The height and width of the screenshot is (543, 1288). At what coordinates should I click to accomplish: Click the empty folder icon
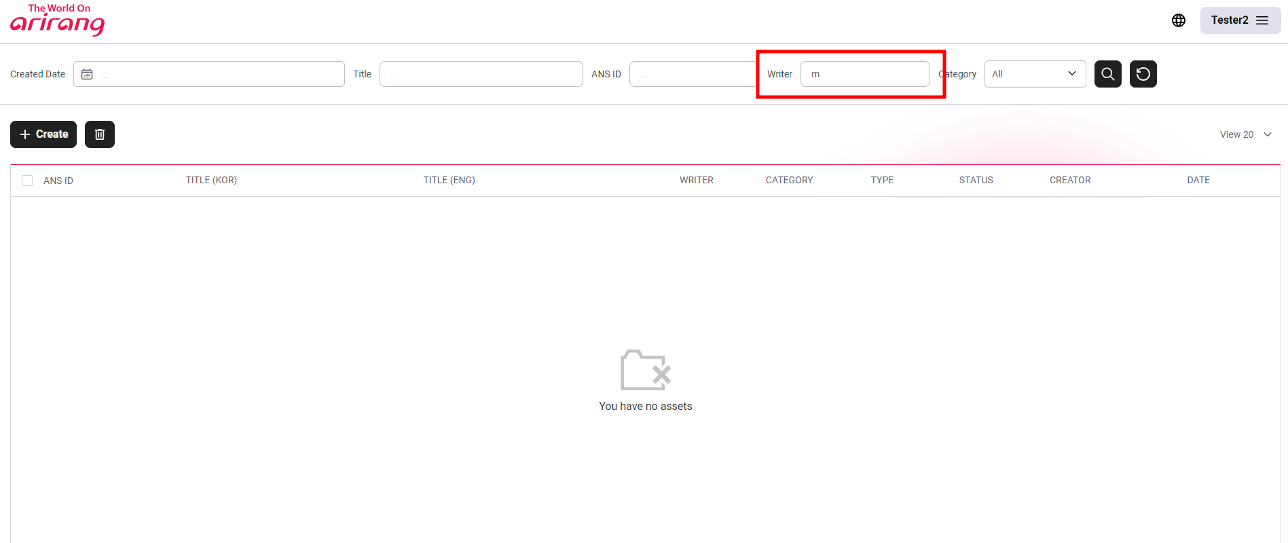[x=645, y=370]
